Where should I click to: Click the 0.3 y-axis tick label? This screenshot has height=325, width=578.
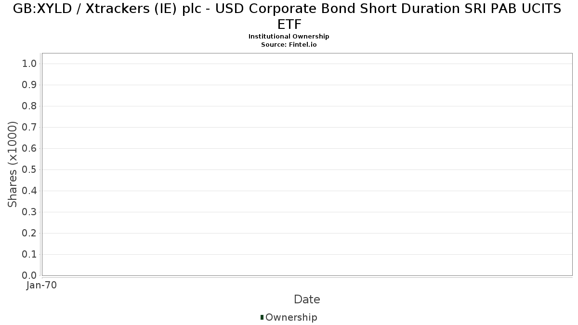29,212
